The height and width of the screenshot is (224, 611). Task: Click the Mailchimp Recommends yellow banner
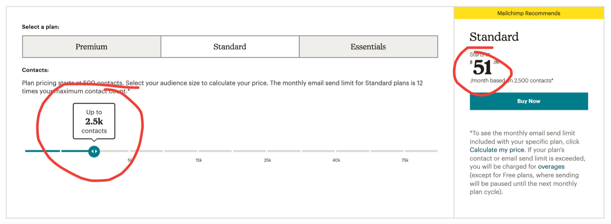(x=529, y=13)
